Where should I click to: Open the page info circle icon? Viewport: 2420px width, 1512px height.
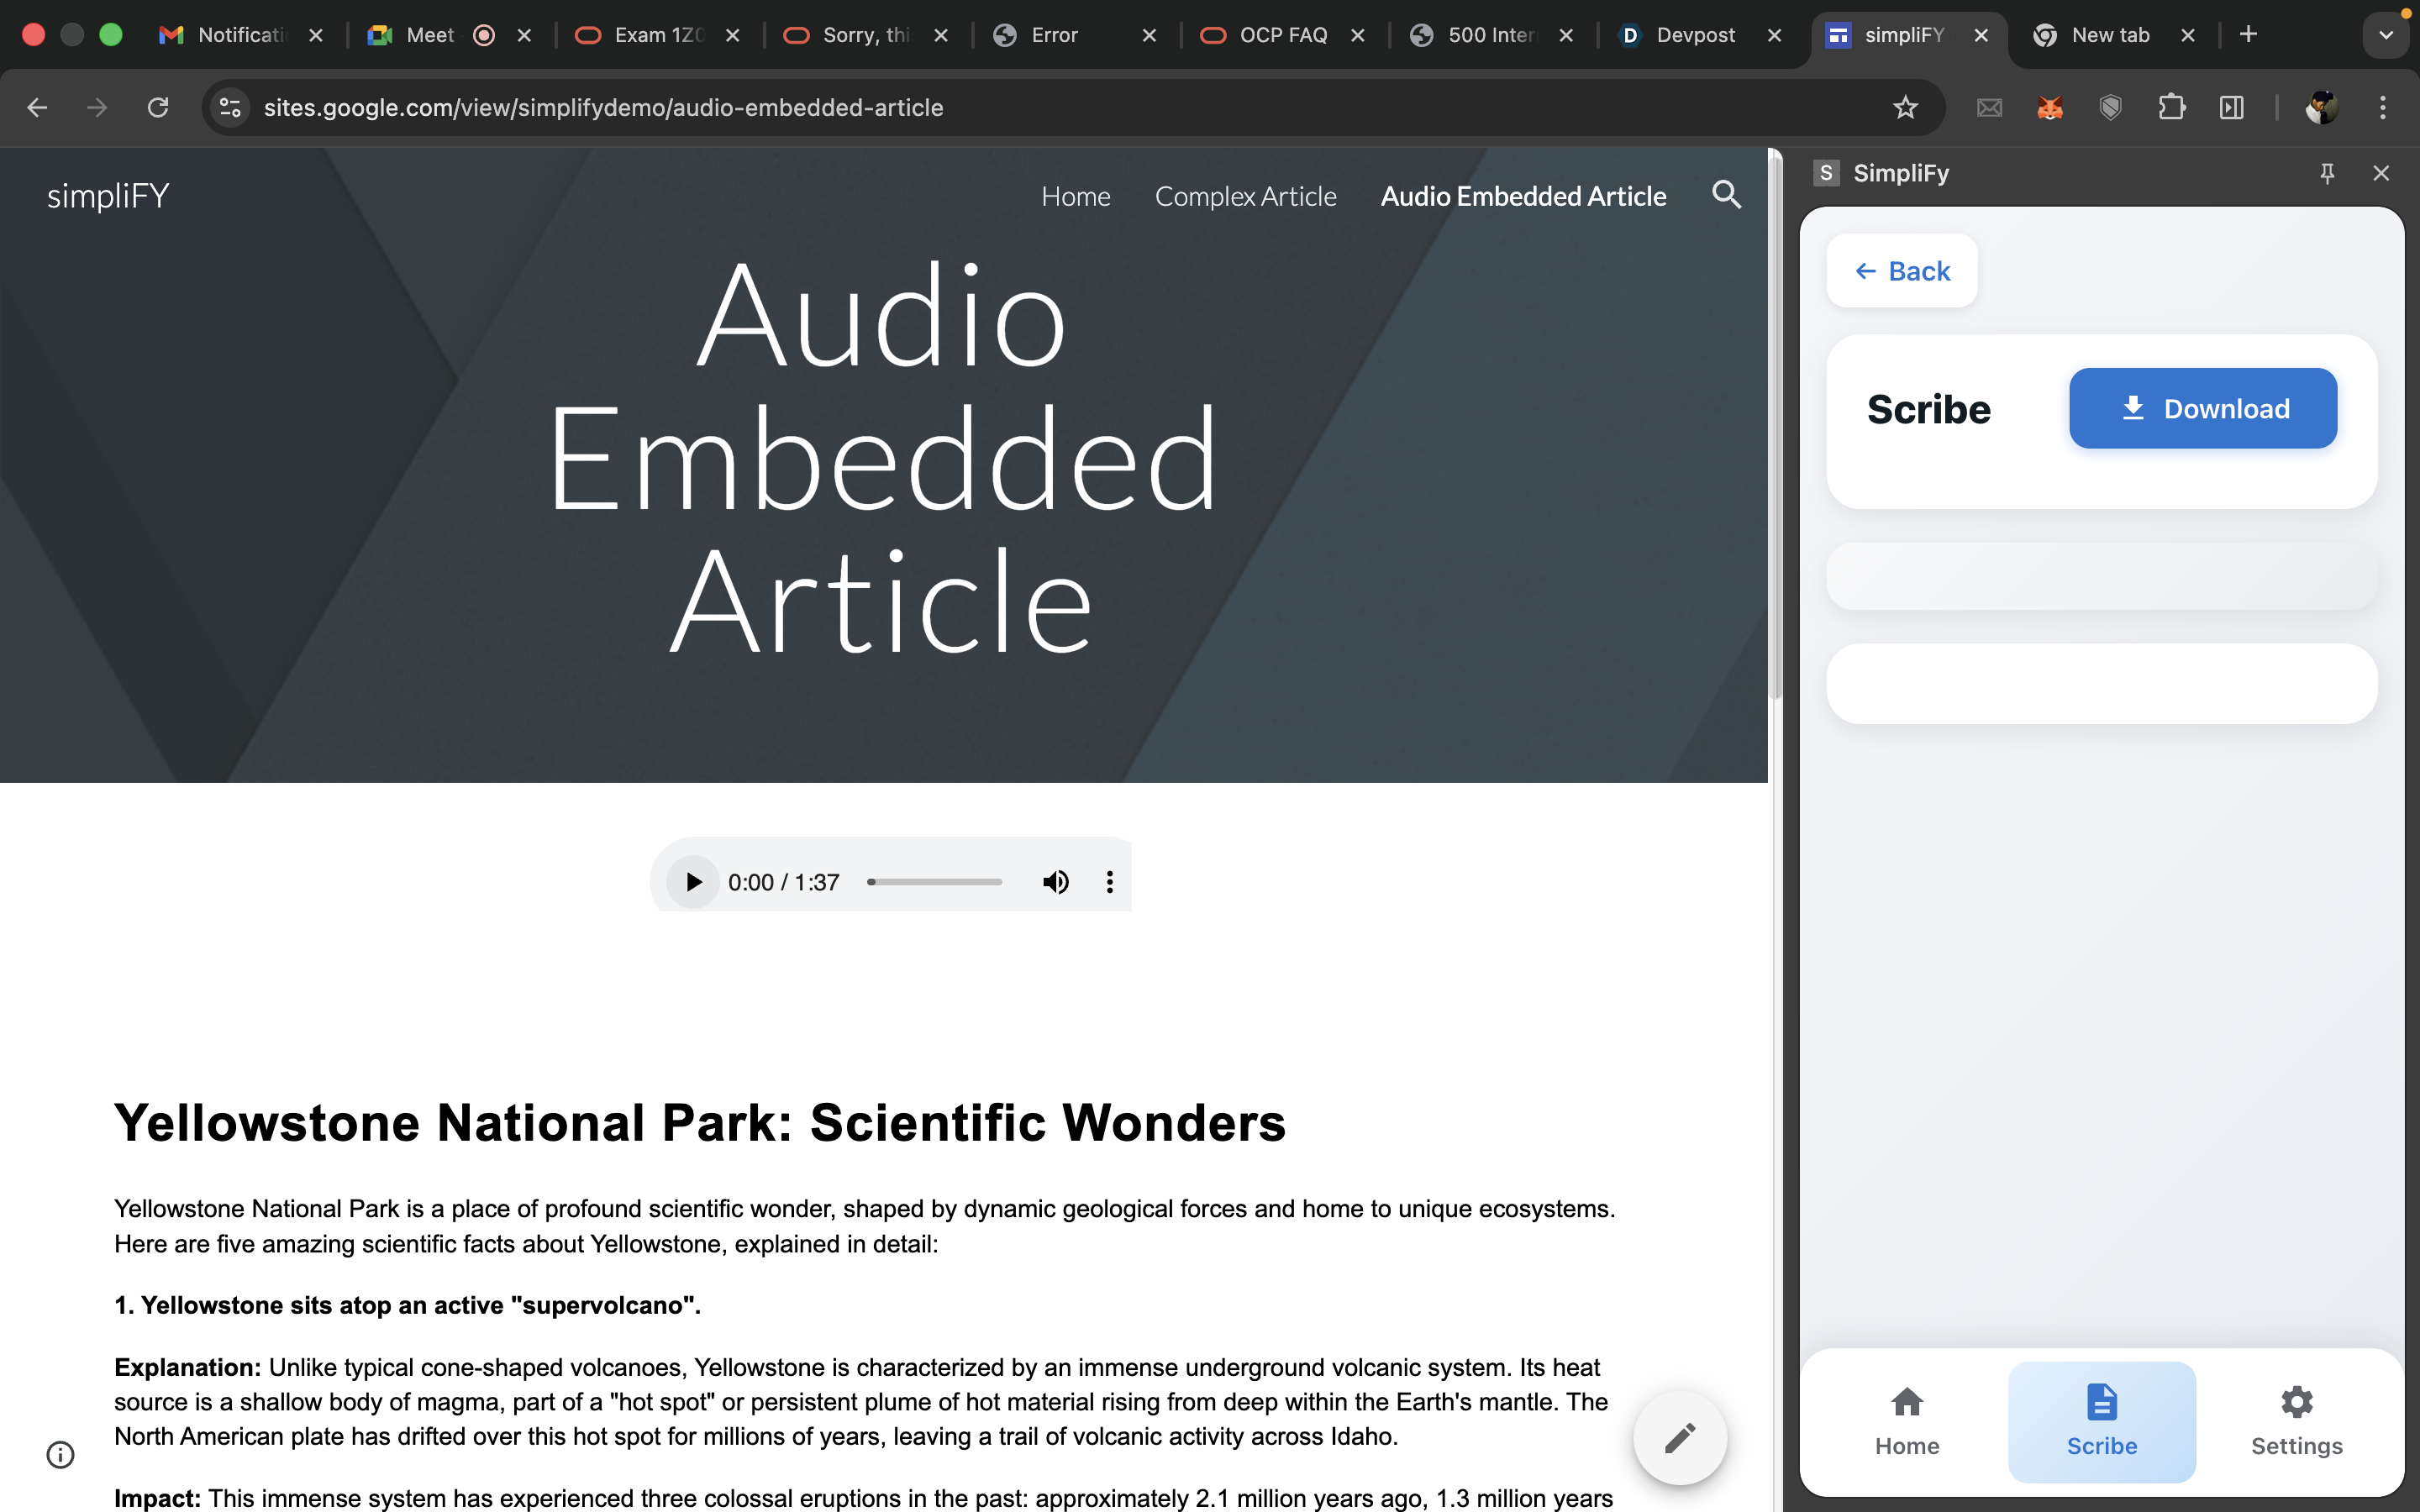click(x=60, y=1454)
